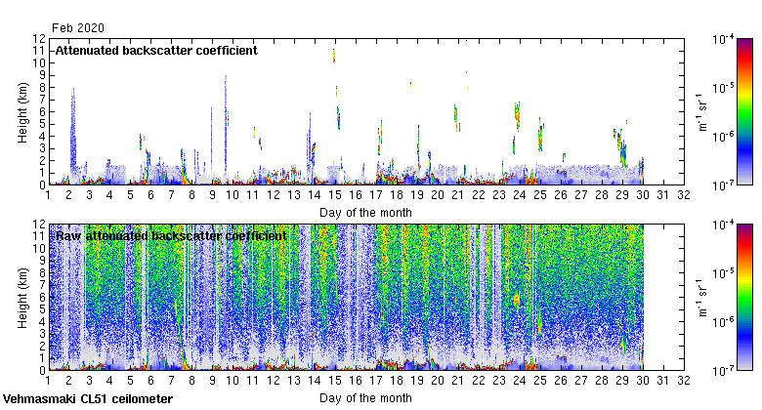Click the lower plot's "Height (km)" axis label
The image size is (762, 410).
22,298
